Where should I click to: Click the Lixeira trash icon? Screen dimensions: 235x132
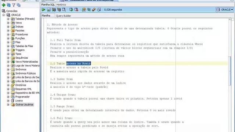(x=13, y=100)
